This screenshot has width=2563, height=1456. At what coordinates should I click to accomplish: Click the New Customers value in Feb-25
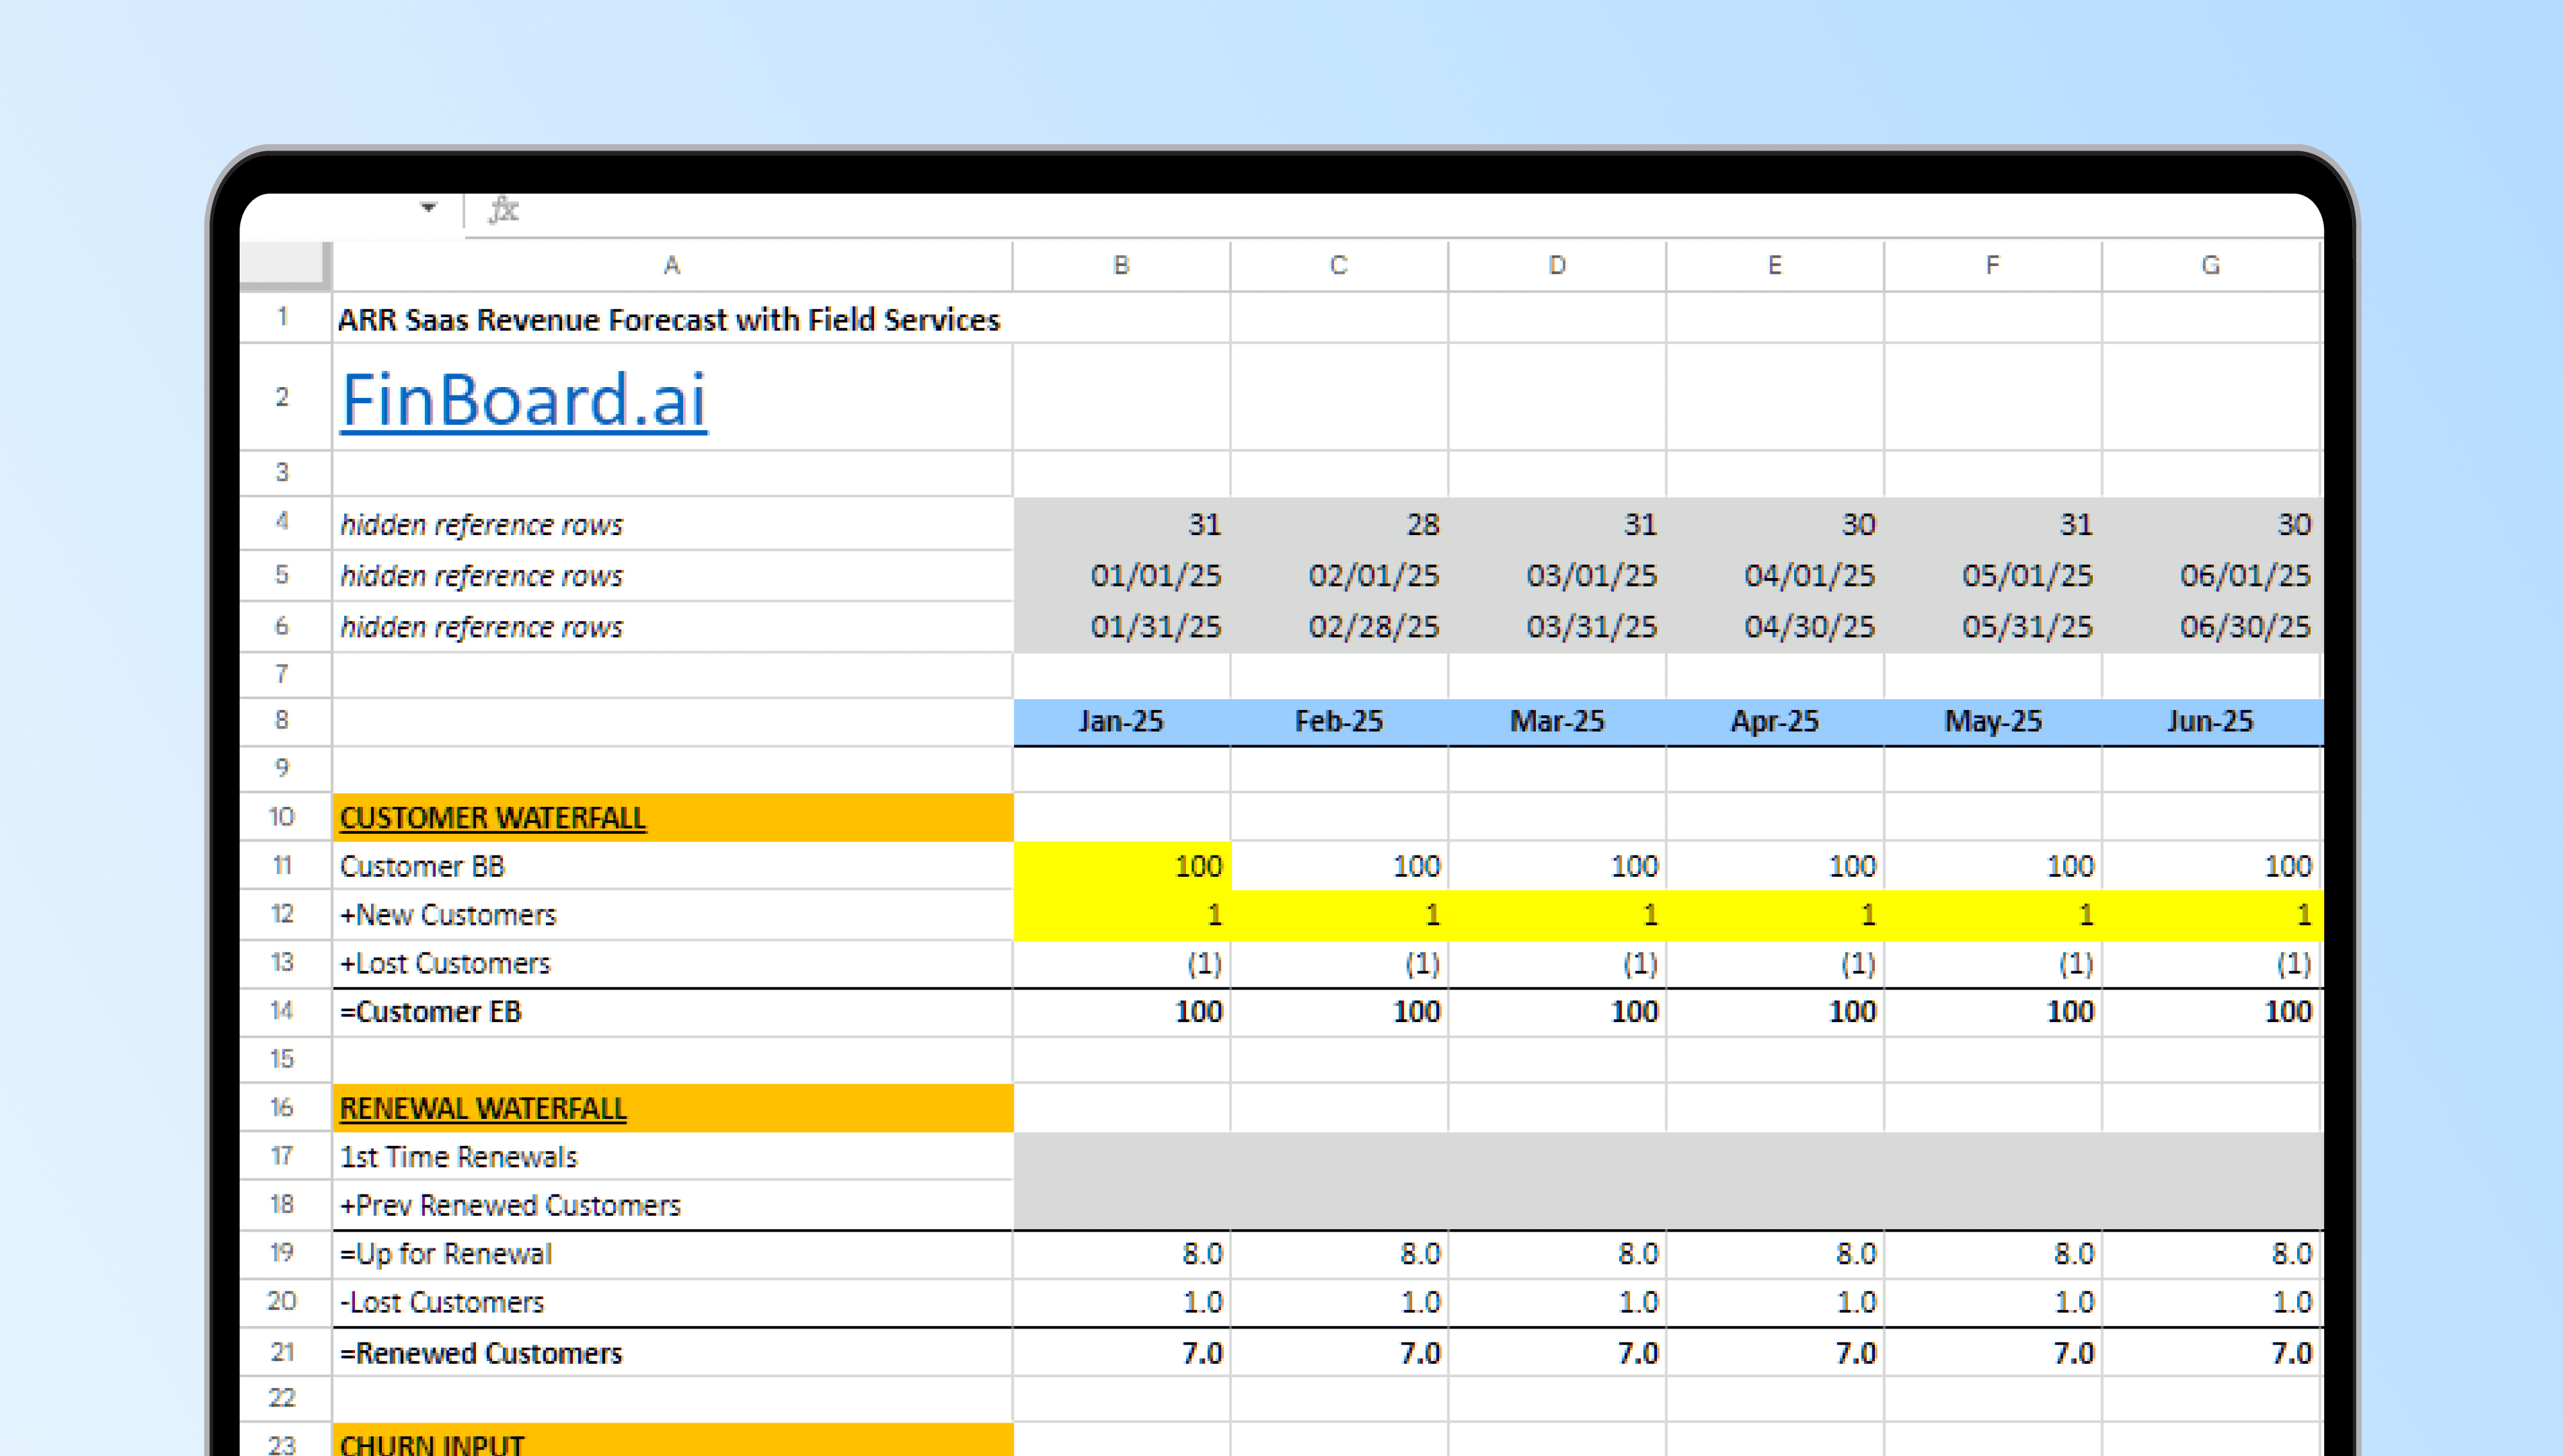(1339, 914)
